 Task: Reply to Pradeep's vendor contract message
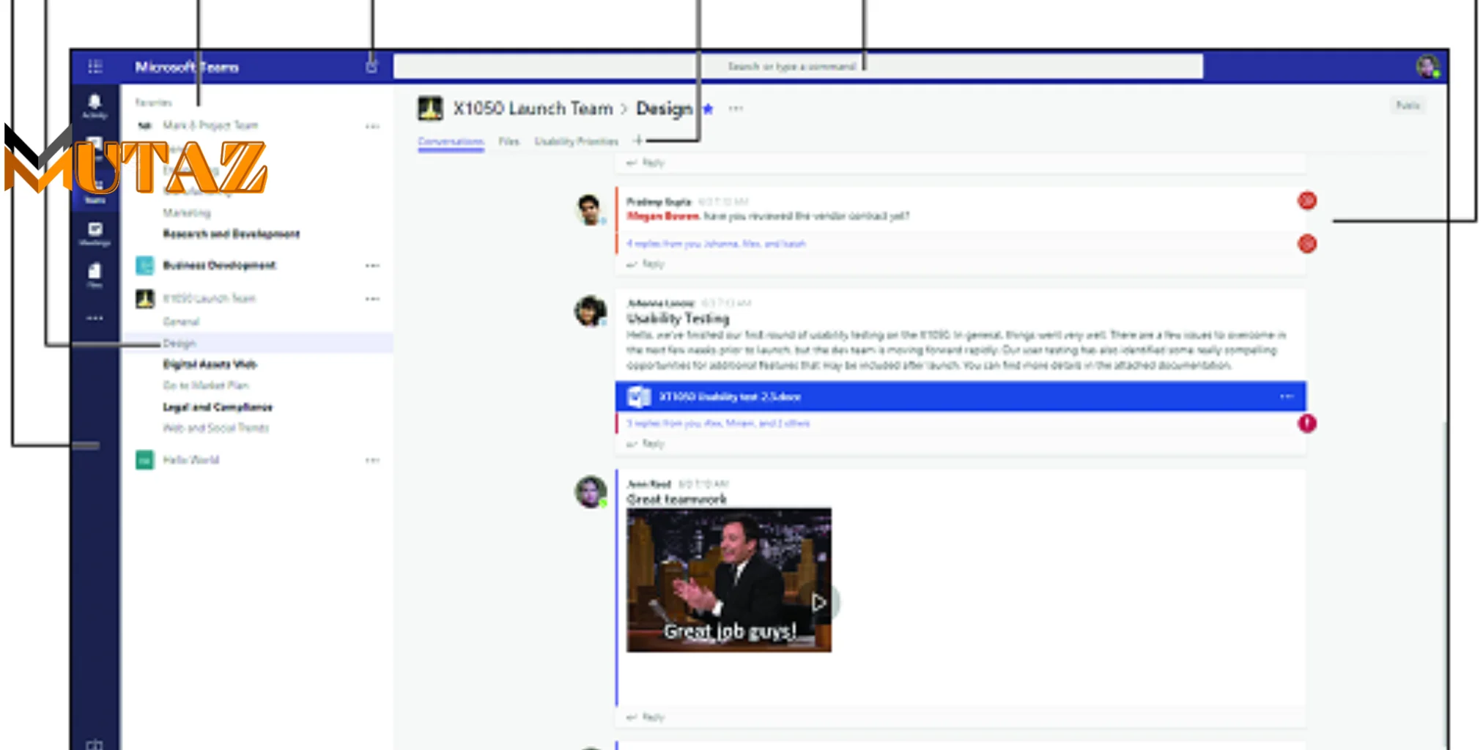(646, 264)
